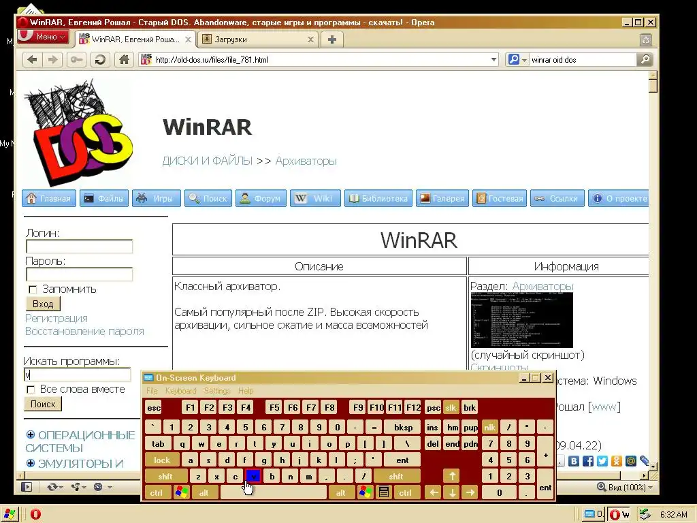Viewport: 697px width, 523px height.
Task: Click the MS-DOS site logo
Action: tap(78, 133)
